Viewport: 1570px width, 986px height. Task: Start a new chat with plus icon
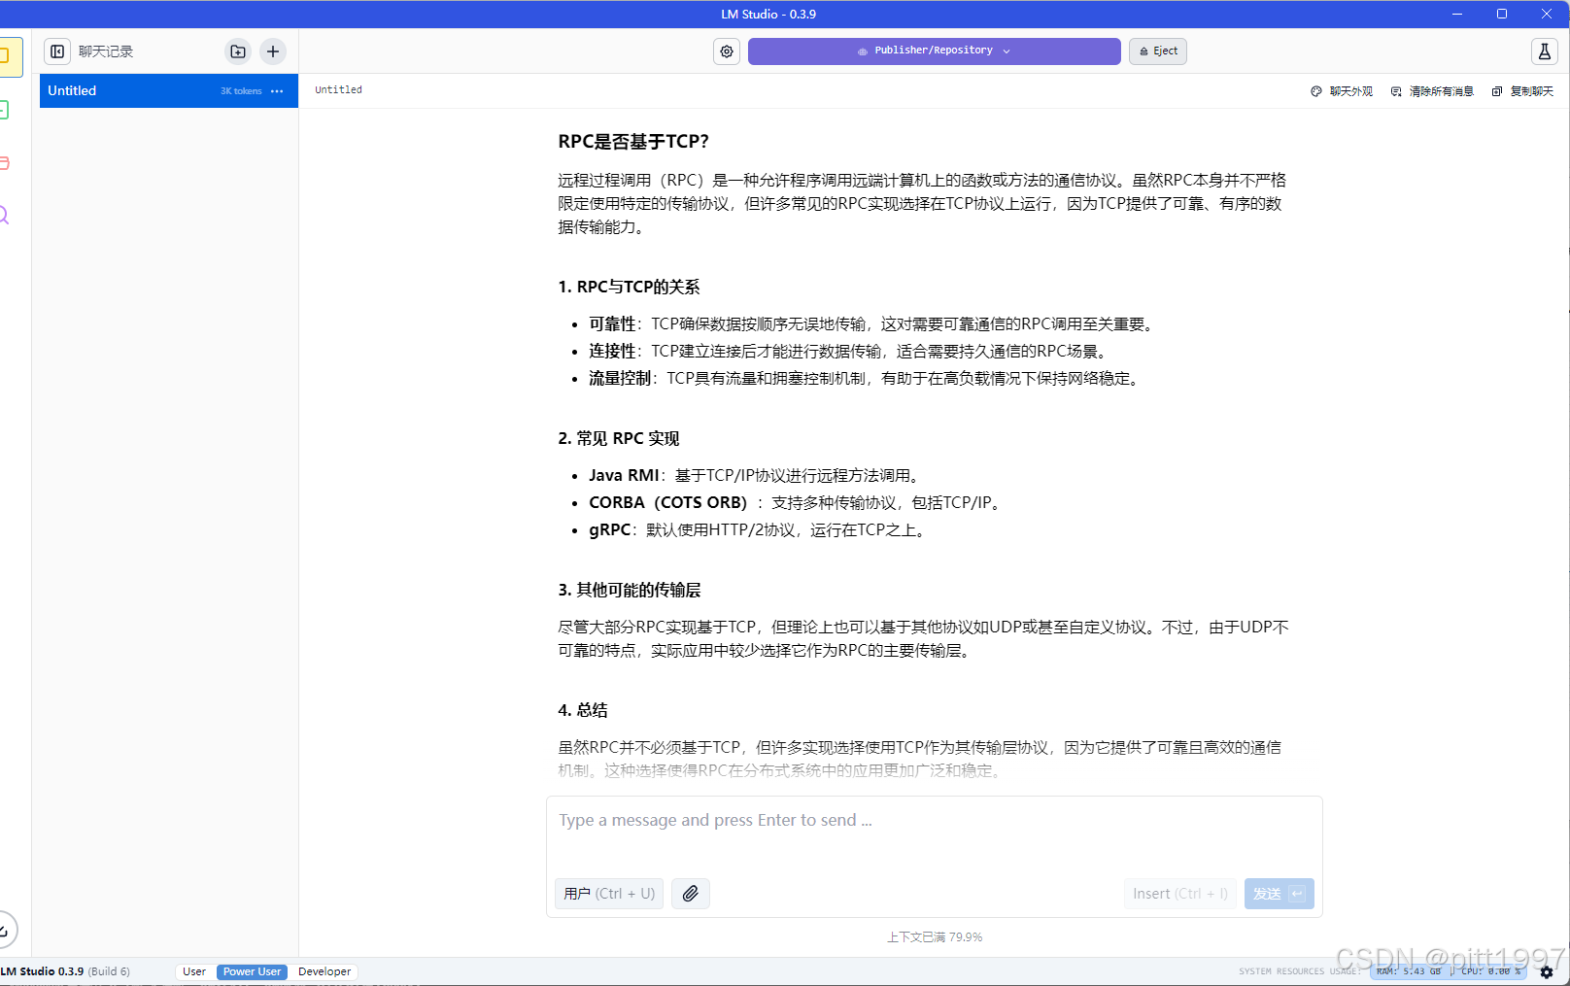(x=273, y=51)
